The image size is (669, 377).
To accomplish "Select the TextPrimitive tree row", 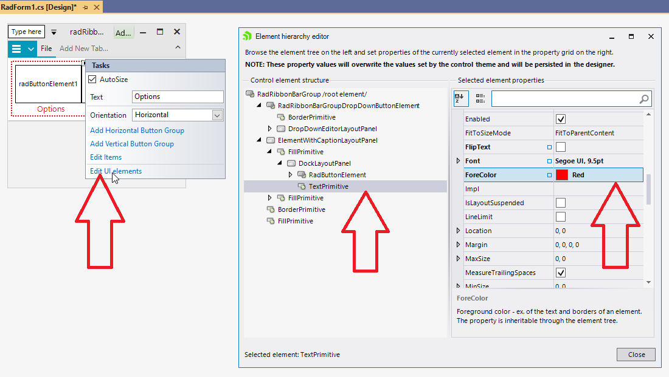I will [x=345, y=186].
